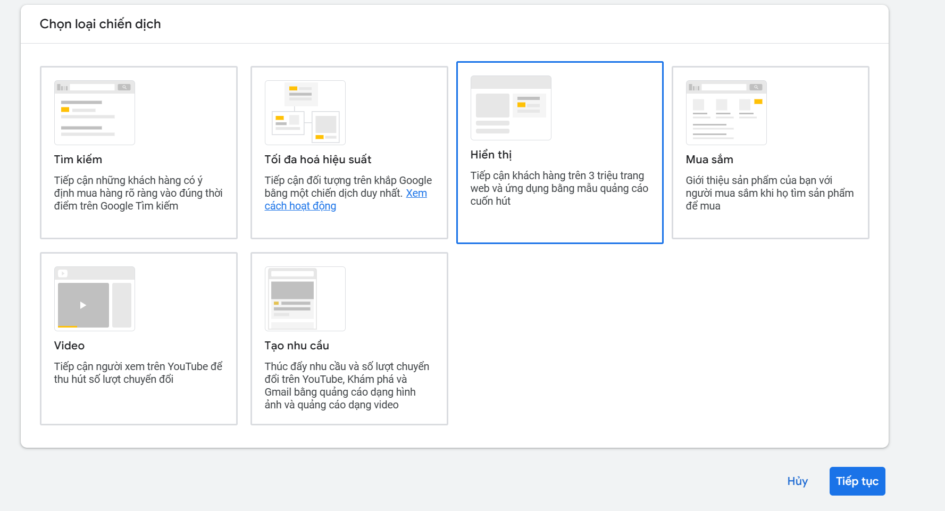This screenshot has height=511, width=945.
Task: Cancel with the "Hủy" button
Action: coord(797,481)
